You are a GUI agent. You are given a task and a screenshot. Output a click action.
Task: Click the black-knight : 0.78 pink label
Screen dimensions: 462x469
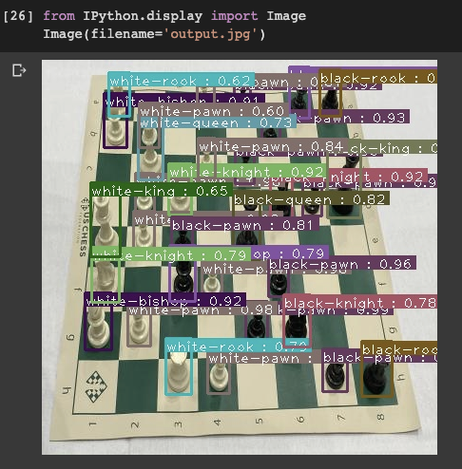pyautogui.click(x=359, y=302)
